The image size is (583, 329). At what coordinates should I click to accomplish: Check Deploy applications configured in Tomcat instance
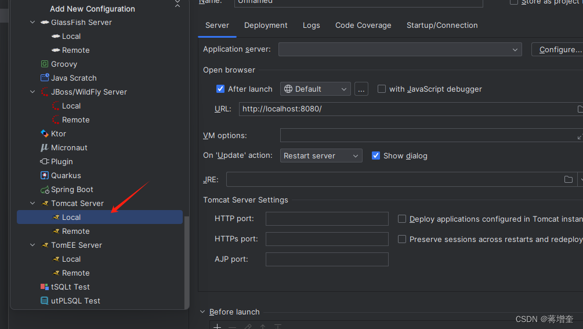click(x=402, y=219)
